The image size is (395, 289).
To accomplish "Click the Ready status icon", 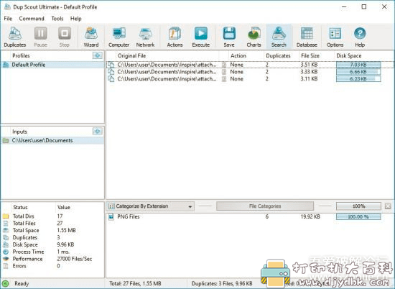I will [5, 283].
